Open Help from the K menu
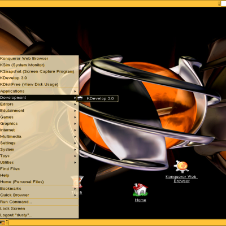Viewport: 226px width, 226px height. click(39, 175)
